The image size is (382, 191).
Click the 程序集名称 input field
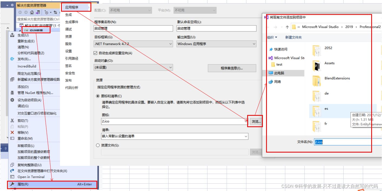[x=133, y=28]
